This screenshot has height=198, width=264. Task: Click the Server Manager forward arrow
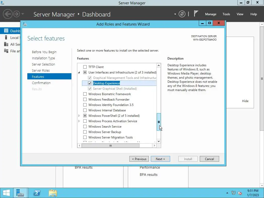pyautogui.click(x=16, y=14)
